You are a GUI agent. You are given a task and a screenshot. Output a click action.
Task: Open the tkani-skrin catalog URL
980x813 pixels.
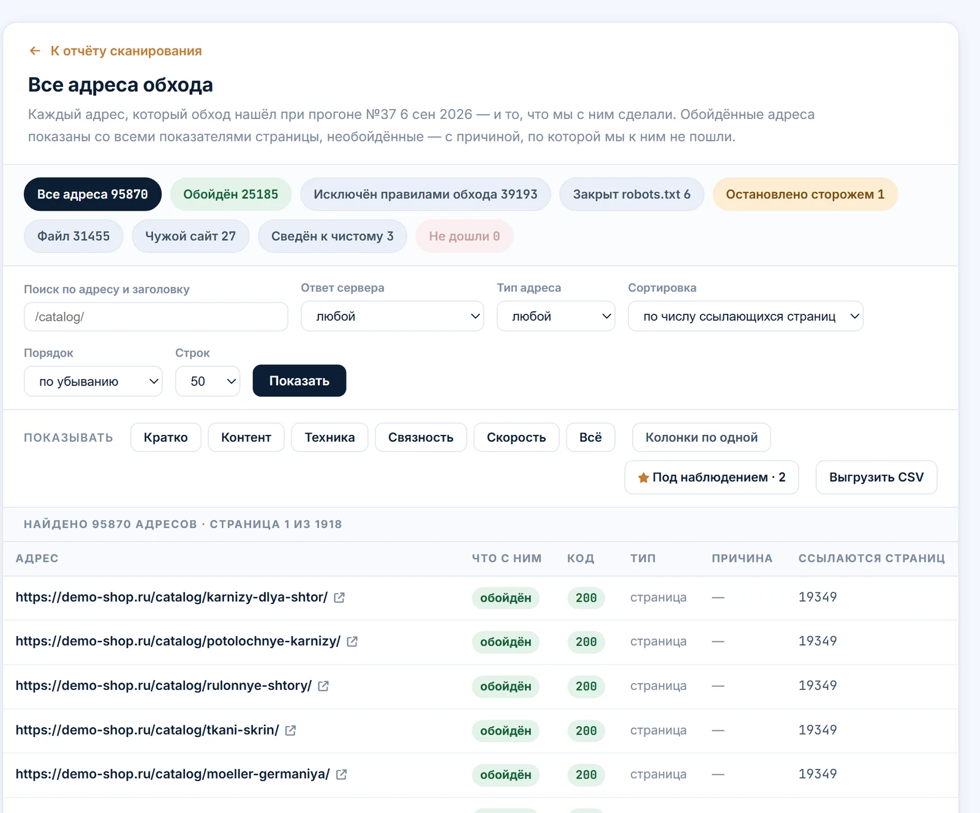tap(148, 730)
